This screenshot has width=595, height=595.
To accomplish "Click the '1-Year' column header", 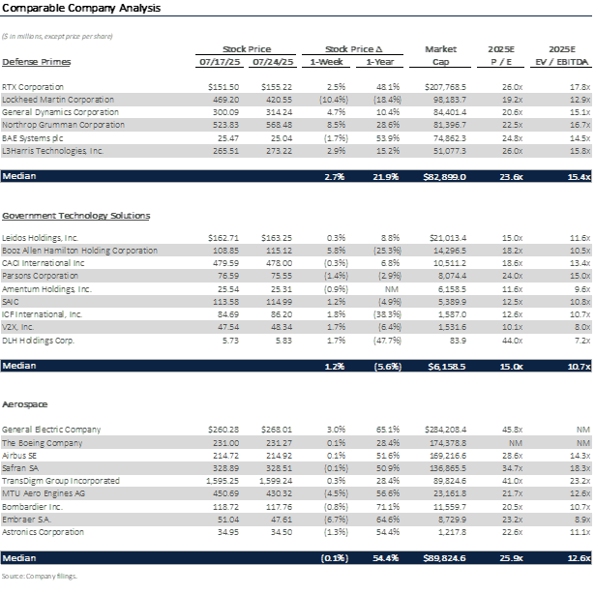I will (x=380, y=62).
